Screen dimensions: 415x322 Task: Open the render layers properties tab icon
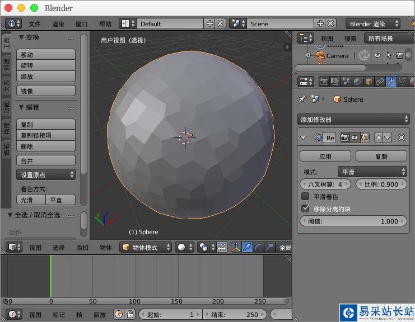[x=334, y=82]
